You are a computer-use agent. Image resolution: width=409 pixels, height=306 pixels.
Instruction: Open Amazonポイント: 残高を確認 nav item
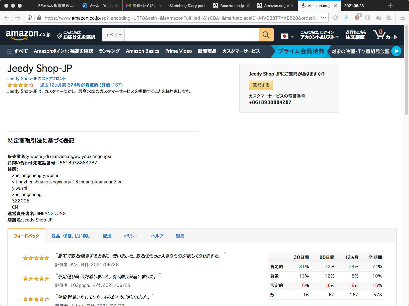(63, 51)
